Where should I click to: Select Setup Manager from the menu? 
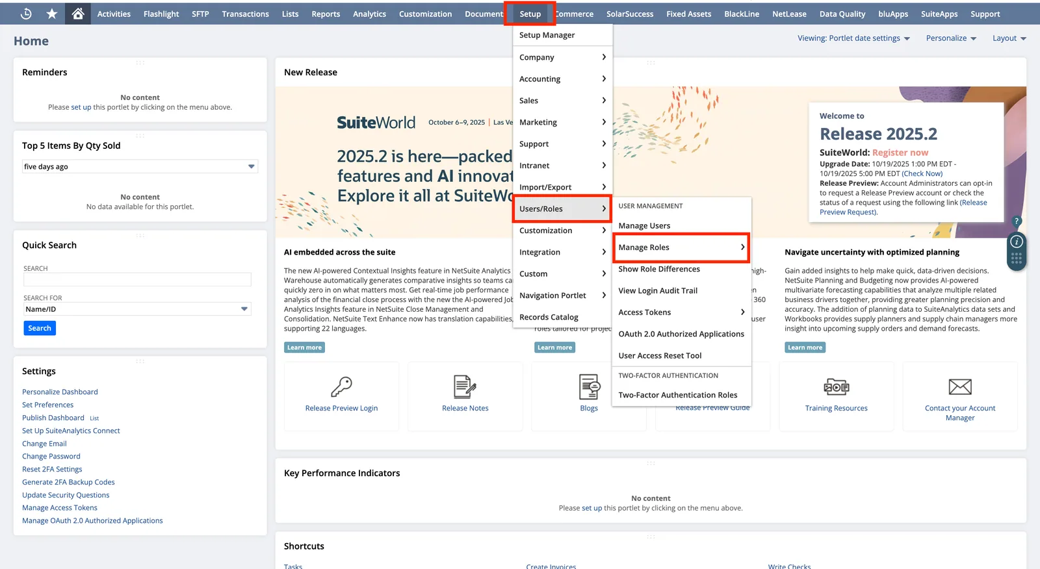(562, 35)
